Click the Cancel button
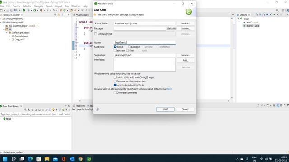This screenshot has width=289, height=162. point(185,109)
